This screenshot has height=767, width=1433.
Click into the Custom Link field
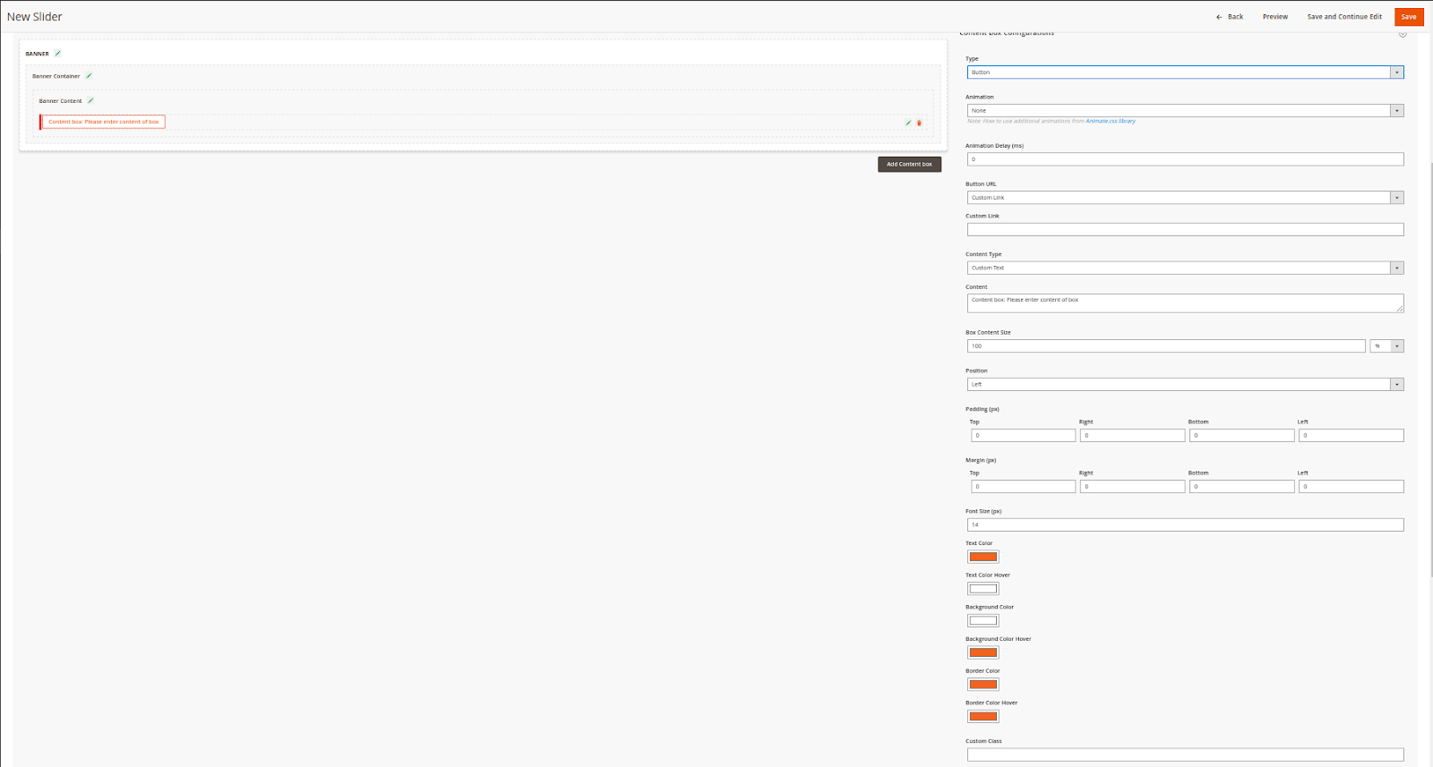pos(1185,230)
